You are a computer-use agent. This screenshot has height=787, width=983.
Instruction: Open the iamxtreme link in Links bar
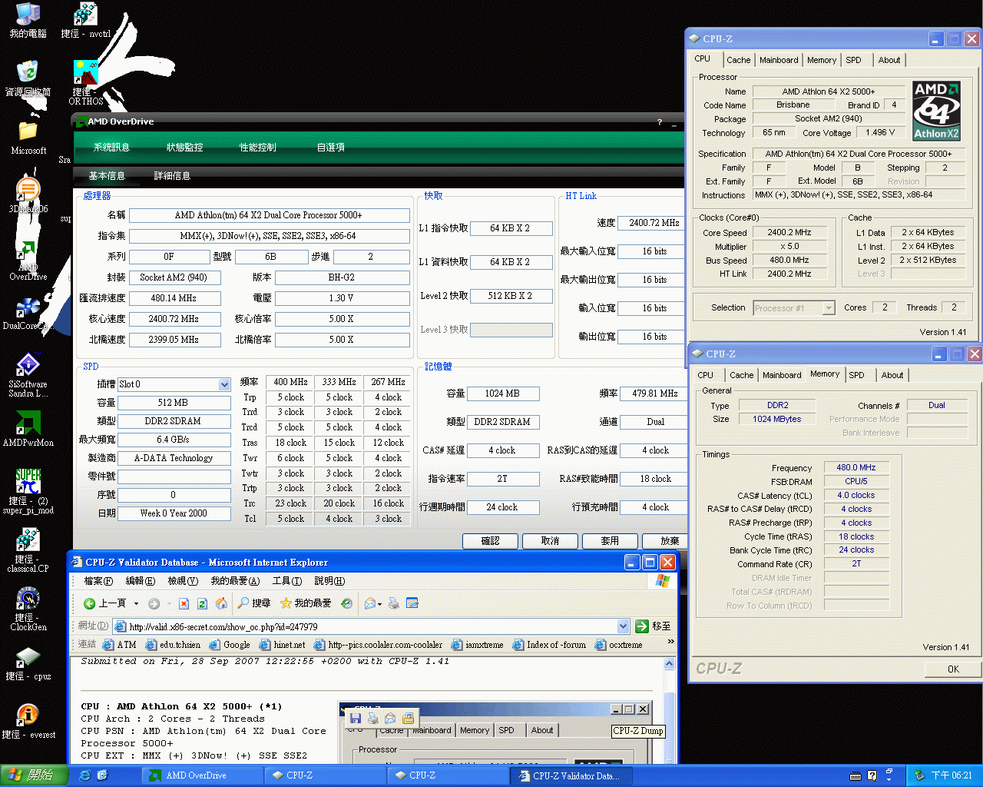coord(477,645)
